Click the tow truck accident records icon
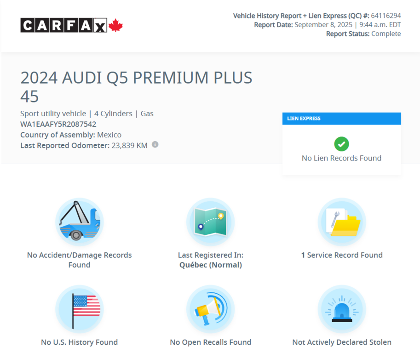Image resolution: width=420 pixels, height=353 pixels. tap(79, 223)
